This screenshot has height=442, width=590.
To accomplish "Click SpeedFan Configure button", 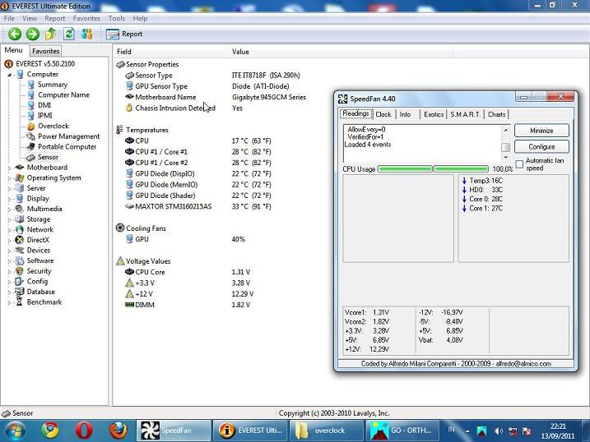I will point(541,147).
